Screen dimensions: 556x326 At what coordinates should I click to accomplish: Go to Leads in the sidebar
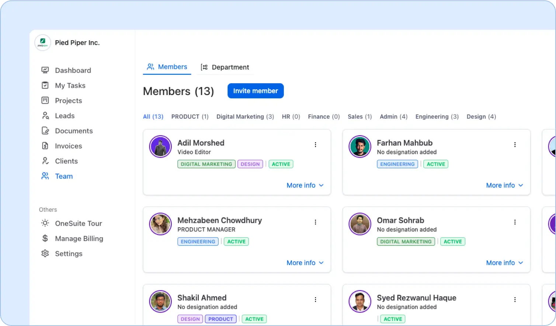[65, 116]
